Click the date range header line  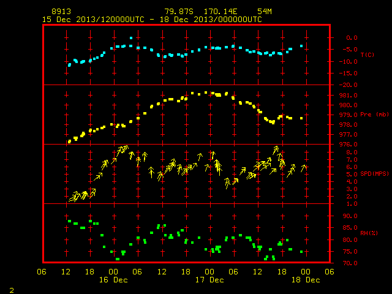pos(152,20)
